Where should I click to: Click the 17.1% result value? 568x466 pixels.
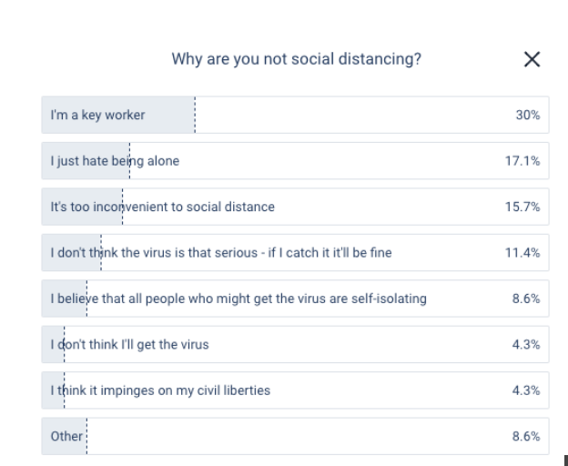pyautogui.click(x=522, y=161)
